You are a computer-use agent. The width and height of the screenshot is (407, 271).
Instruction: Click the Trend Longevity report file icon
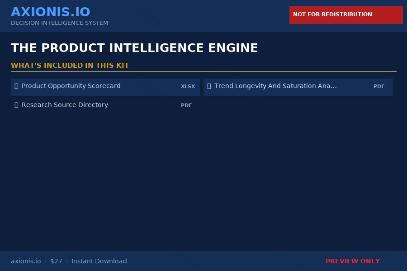point(209,86)
